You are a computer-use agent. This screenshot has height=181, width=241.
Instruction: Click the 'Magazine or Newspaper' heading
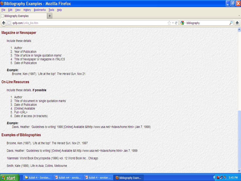click(x=19, y=33)
